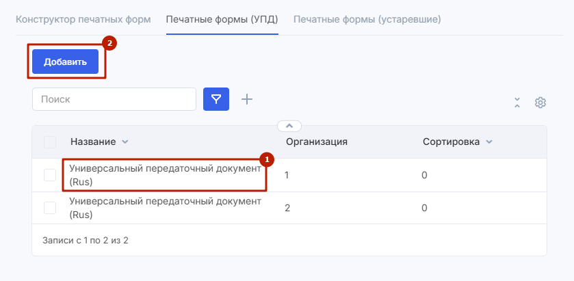Open Печатные формы (устаревшие) tab
This screenshot has width=574, height=281.
pyautogui.click(x=367, y=18)
